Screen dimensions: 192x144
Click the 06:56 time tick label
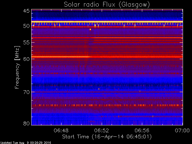point(142,130)
